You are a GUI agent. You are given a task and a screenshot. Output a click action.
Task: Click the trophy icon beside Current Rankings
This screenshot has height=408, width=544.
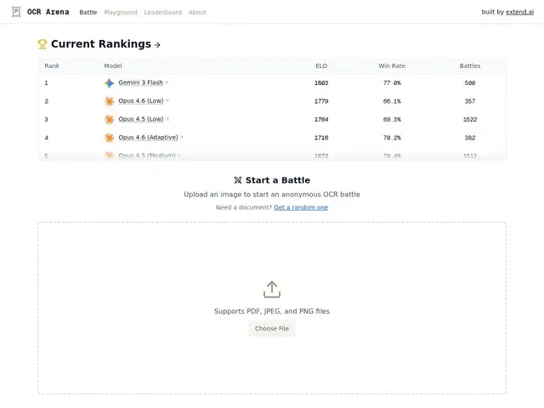point(42,44)
